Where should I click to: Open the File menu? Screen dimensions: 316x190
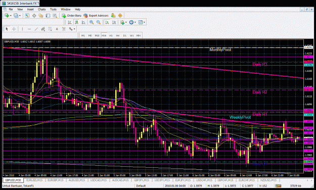(11, 9)
